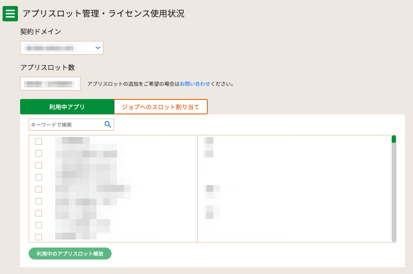Check the seventh app row checkbox
The image size is (413, 274).
tap(39, 213)
